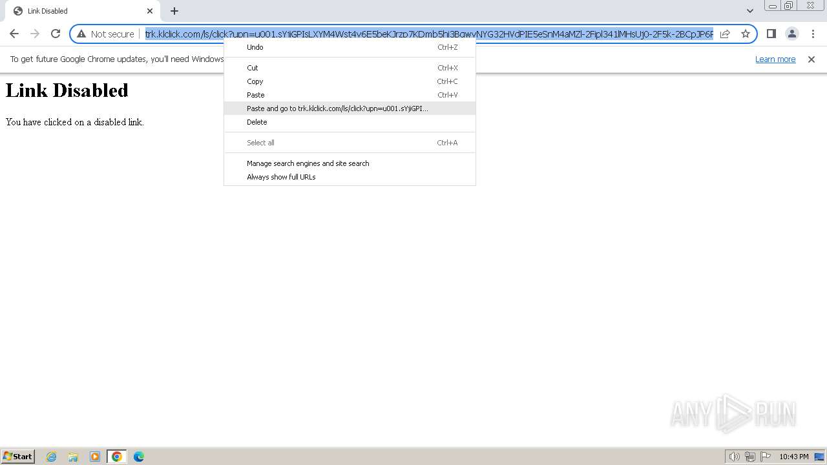Launch Internet Explorer from taskbar

click(x=52, y=457)
